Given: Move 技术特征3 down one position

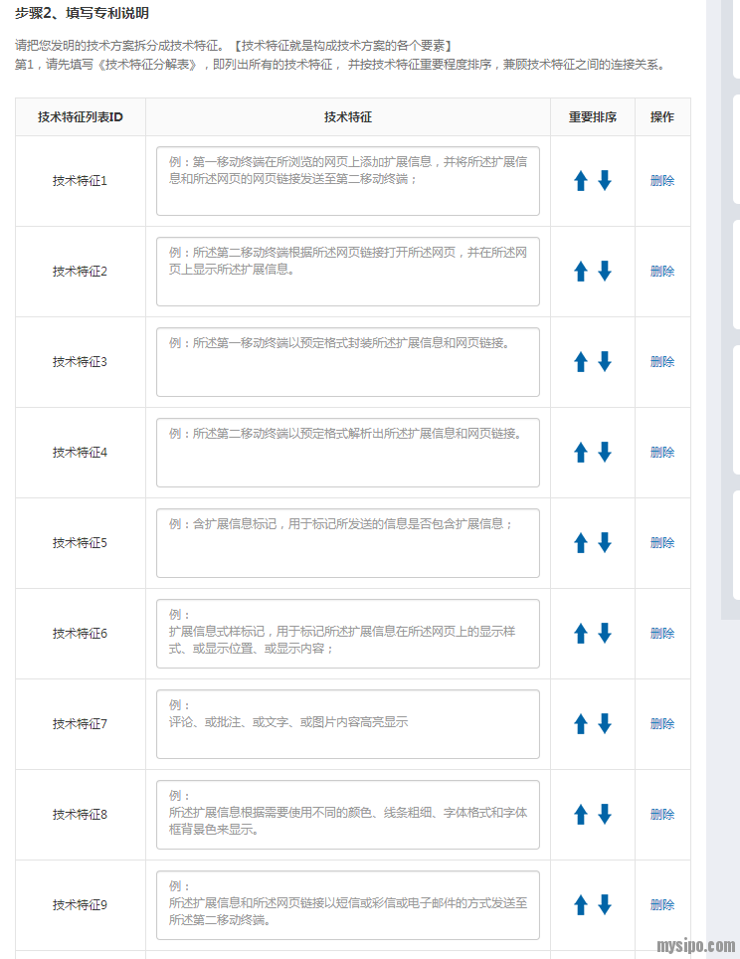Looking at the screenshot, I should [605, 362].
